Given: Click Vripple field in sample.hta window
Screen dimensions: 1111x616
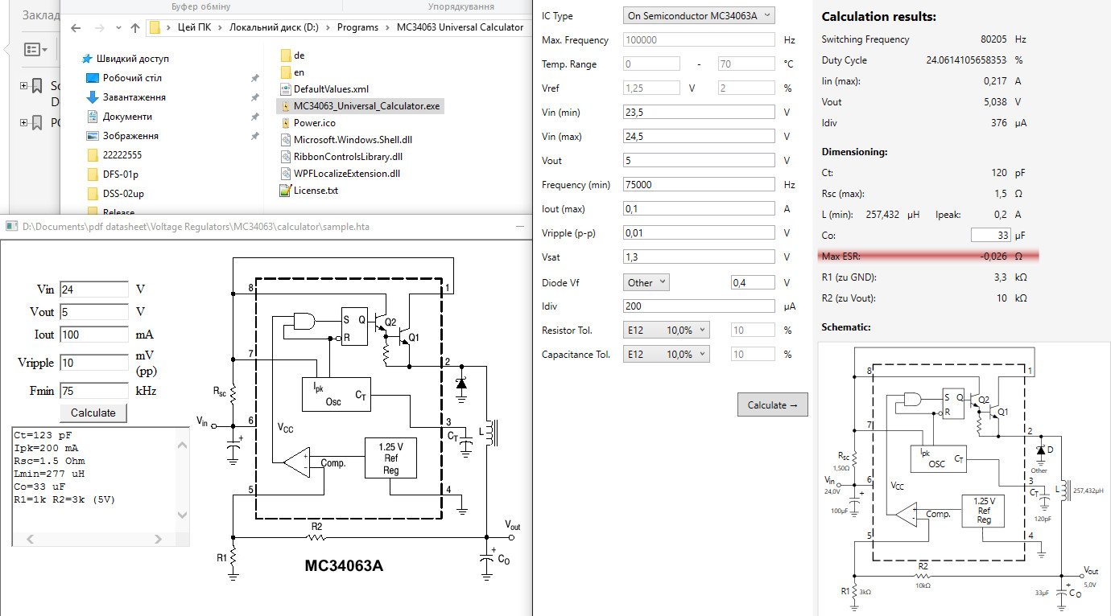Looking at the screenshot, I should pos(94,363).
